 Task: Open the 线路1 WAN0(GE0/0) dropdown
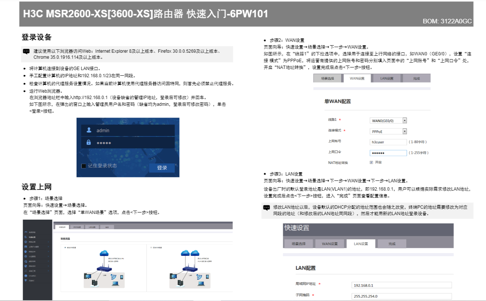pos(388,121)
